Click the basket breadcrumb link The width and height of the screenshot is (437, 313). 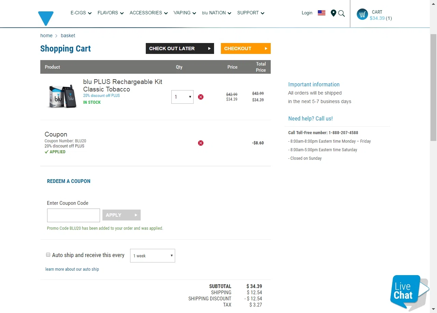pyautogui.click(x=68, y=35)
